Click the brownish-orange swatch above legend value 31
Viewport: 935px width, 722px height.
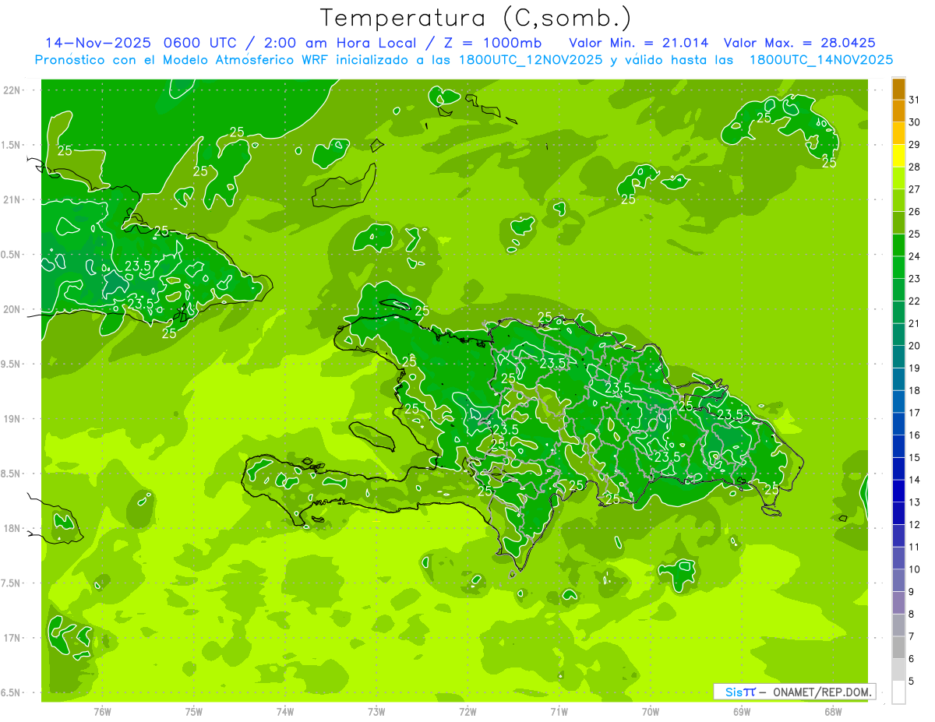(x=898, y=89)
